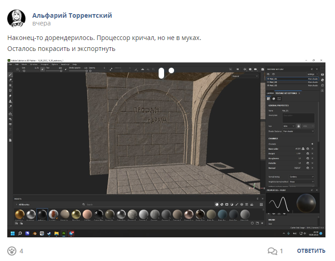Select the Clone stamp tool
The height and width of the screenshot is (261, 335).
point(10,101)
